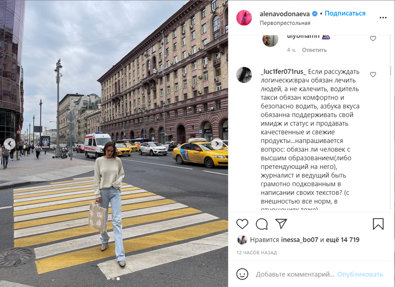Open the comment speech bubble icon
The image size is (395, 287).
262,224
